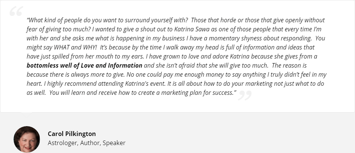Click the name Carol Pilkington

tap(72, 134)
